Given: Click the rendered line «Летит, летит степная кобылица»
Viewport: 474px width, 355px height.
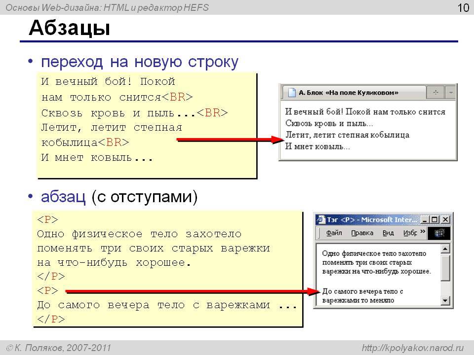Looking at the screenshot, I should [347, 135].
